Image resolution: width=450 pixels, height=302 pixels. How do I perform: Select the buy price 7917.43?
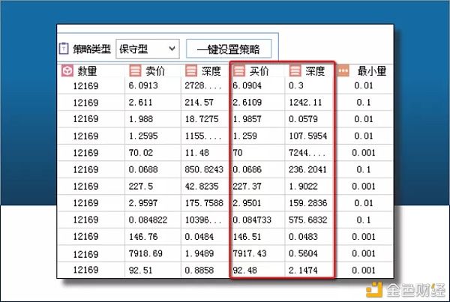pyautogui.click(x=250, y=253)
